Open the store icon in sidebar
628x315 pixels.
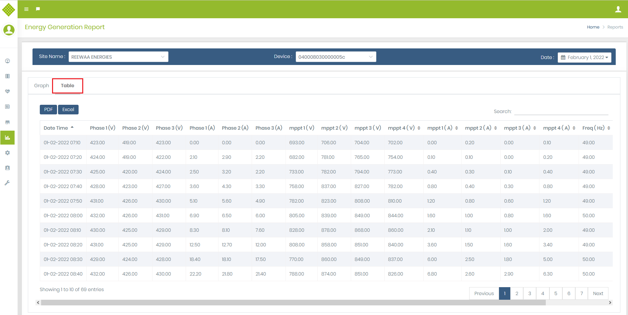click(x=7, y=122)
